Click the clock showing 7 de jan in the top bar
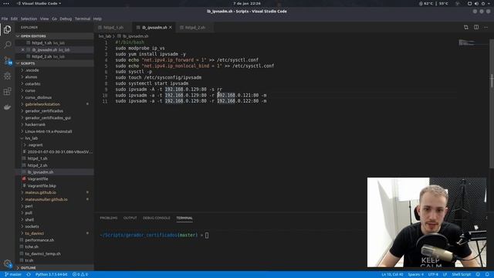 pyautogui.click(x=247, y=3)
